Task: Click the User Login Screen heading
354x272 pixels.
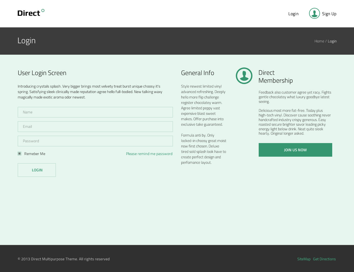Action: tap(42, 73)
